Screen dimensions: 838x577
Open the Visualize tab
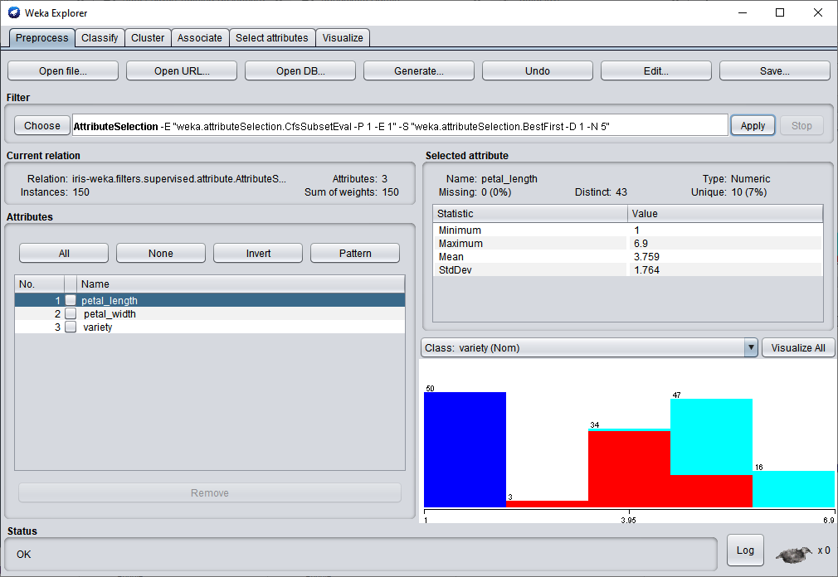point(343,38)
